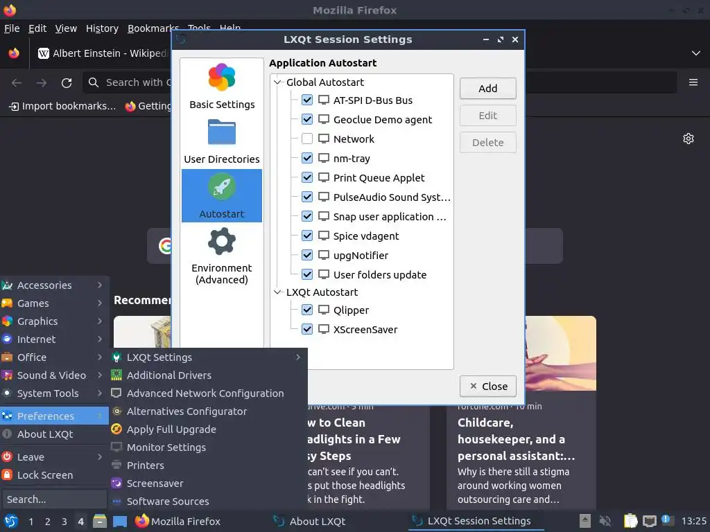Uncheck Snap user application autostart

pyautogui.click(x=307, y=217)
